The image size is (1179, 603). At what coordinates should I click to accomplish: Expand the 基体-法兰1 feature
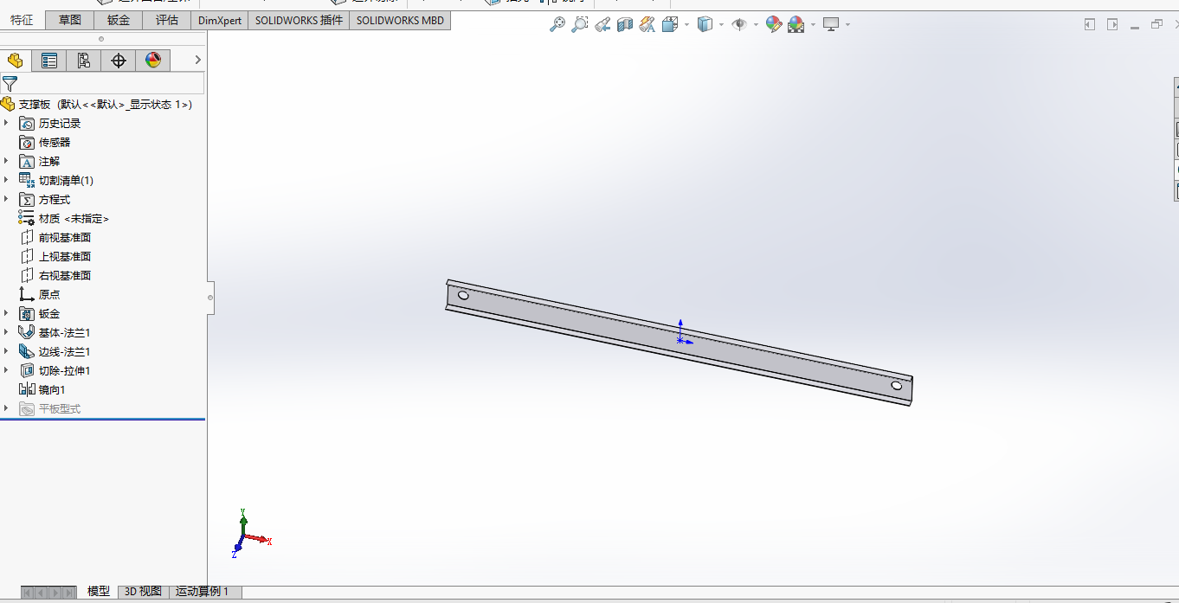pyautogui.click(x=6, y=332)
